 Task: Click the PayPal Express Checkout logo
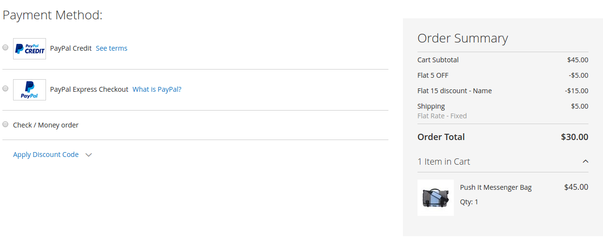coord(30,90)
